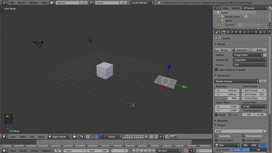This screenshot has width=272, height=153.
Task: Enable Open Shading Language checkbox
Action: (x=216, y=70)
